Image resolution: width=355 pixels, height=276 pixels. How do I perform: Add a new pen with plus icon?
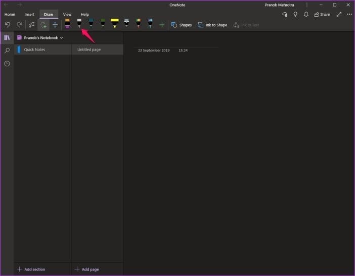pyautogui.click(x=162, y=25)
